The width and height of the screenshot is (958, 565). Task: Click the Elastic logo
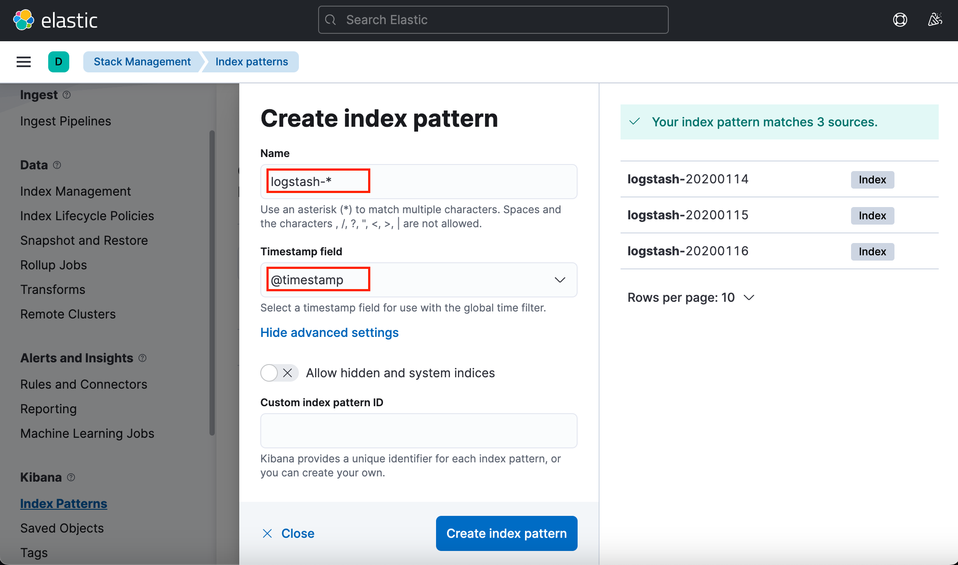click(x=24, y=20)
